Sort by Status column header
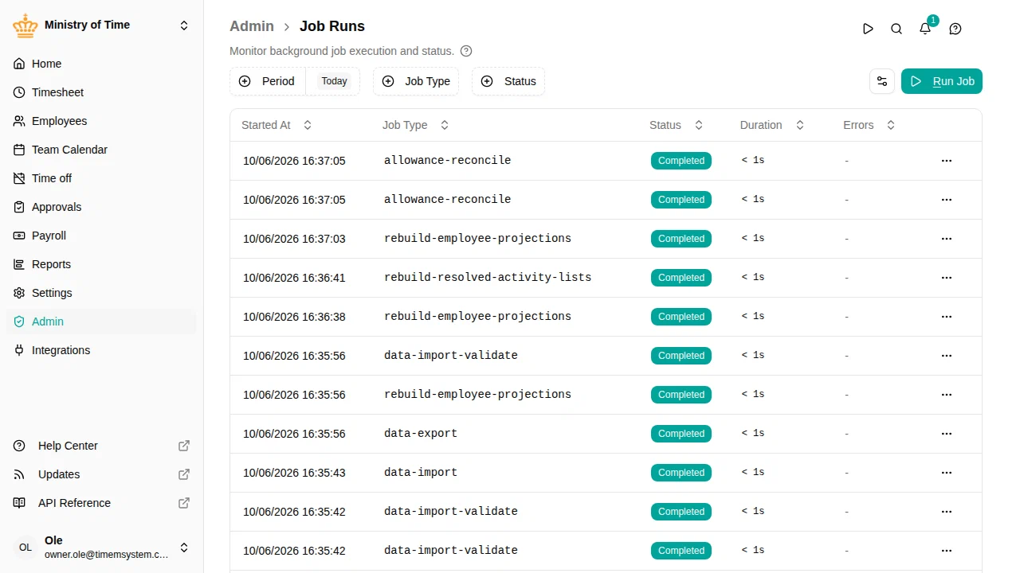 (x=676, y=125)
